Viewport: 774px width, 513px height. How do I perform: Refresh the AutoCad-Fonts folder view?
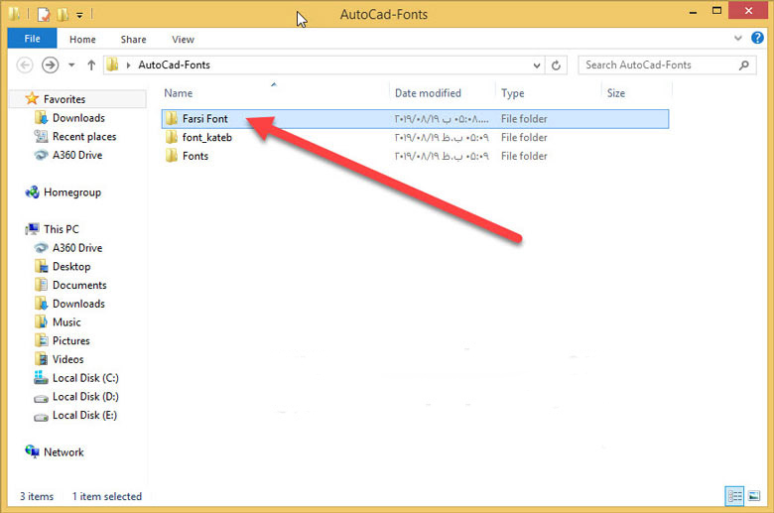pos(556,65)
